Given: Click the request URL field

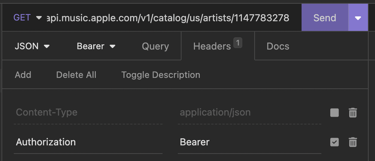Looking at the screenshot, I should pyautogui.click(x=168, y=18).
